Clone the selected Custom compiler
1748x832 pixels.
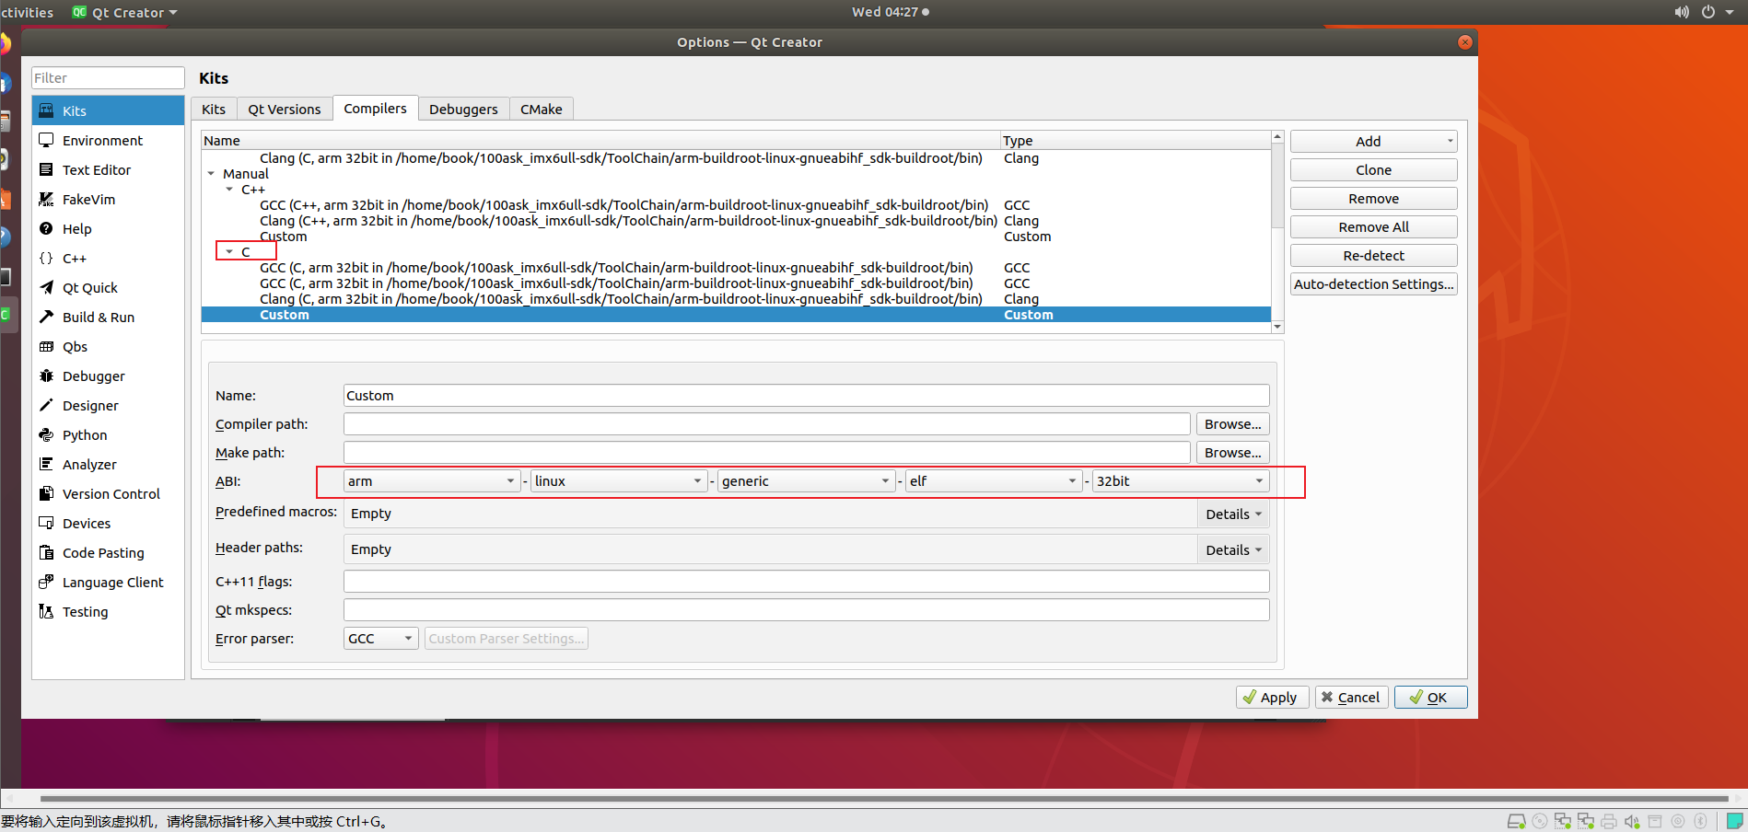point(1373,169)
